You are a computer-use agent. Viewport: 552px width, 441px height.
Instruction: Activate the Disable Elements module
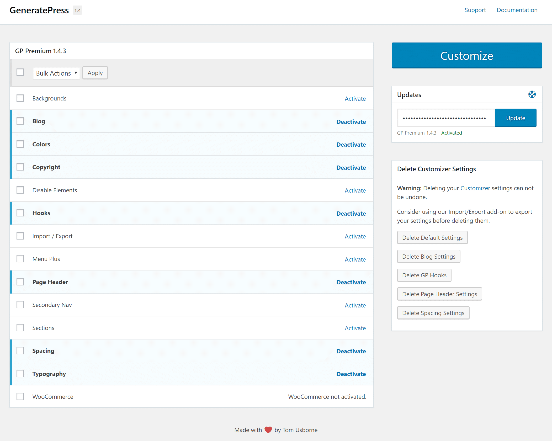pos(355,190)
